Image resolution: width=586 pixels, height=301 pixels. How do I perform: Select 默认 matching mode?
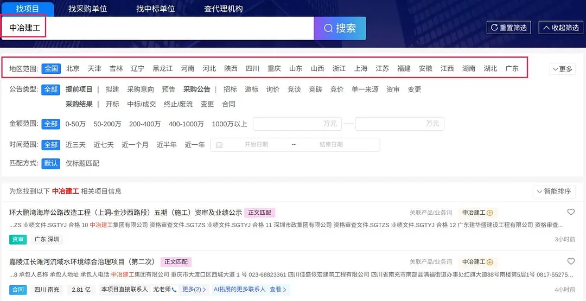coord(51,164)
